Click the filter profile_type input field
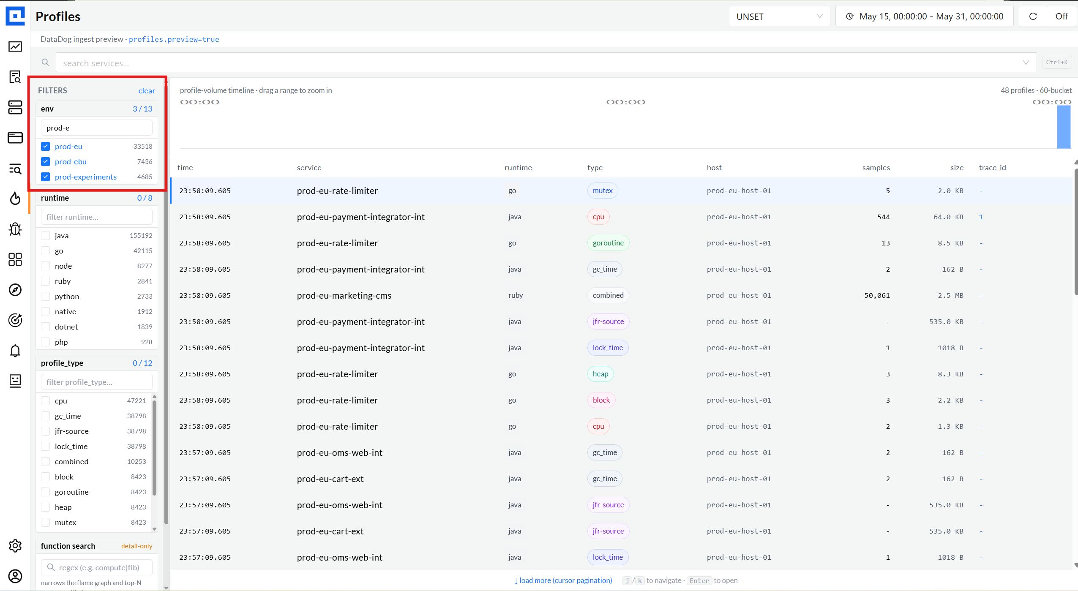Image resolution: width=1078 pixels, height=591 pixels. 97,382
